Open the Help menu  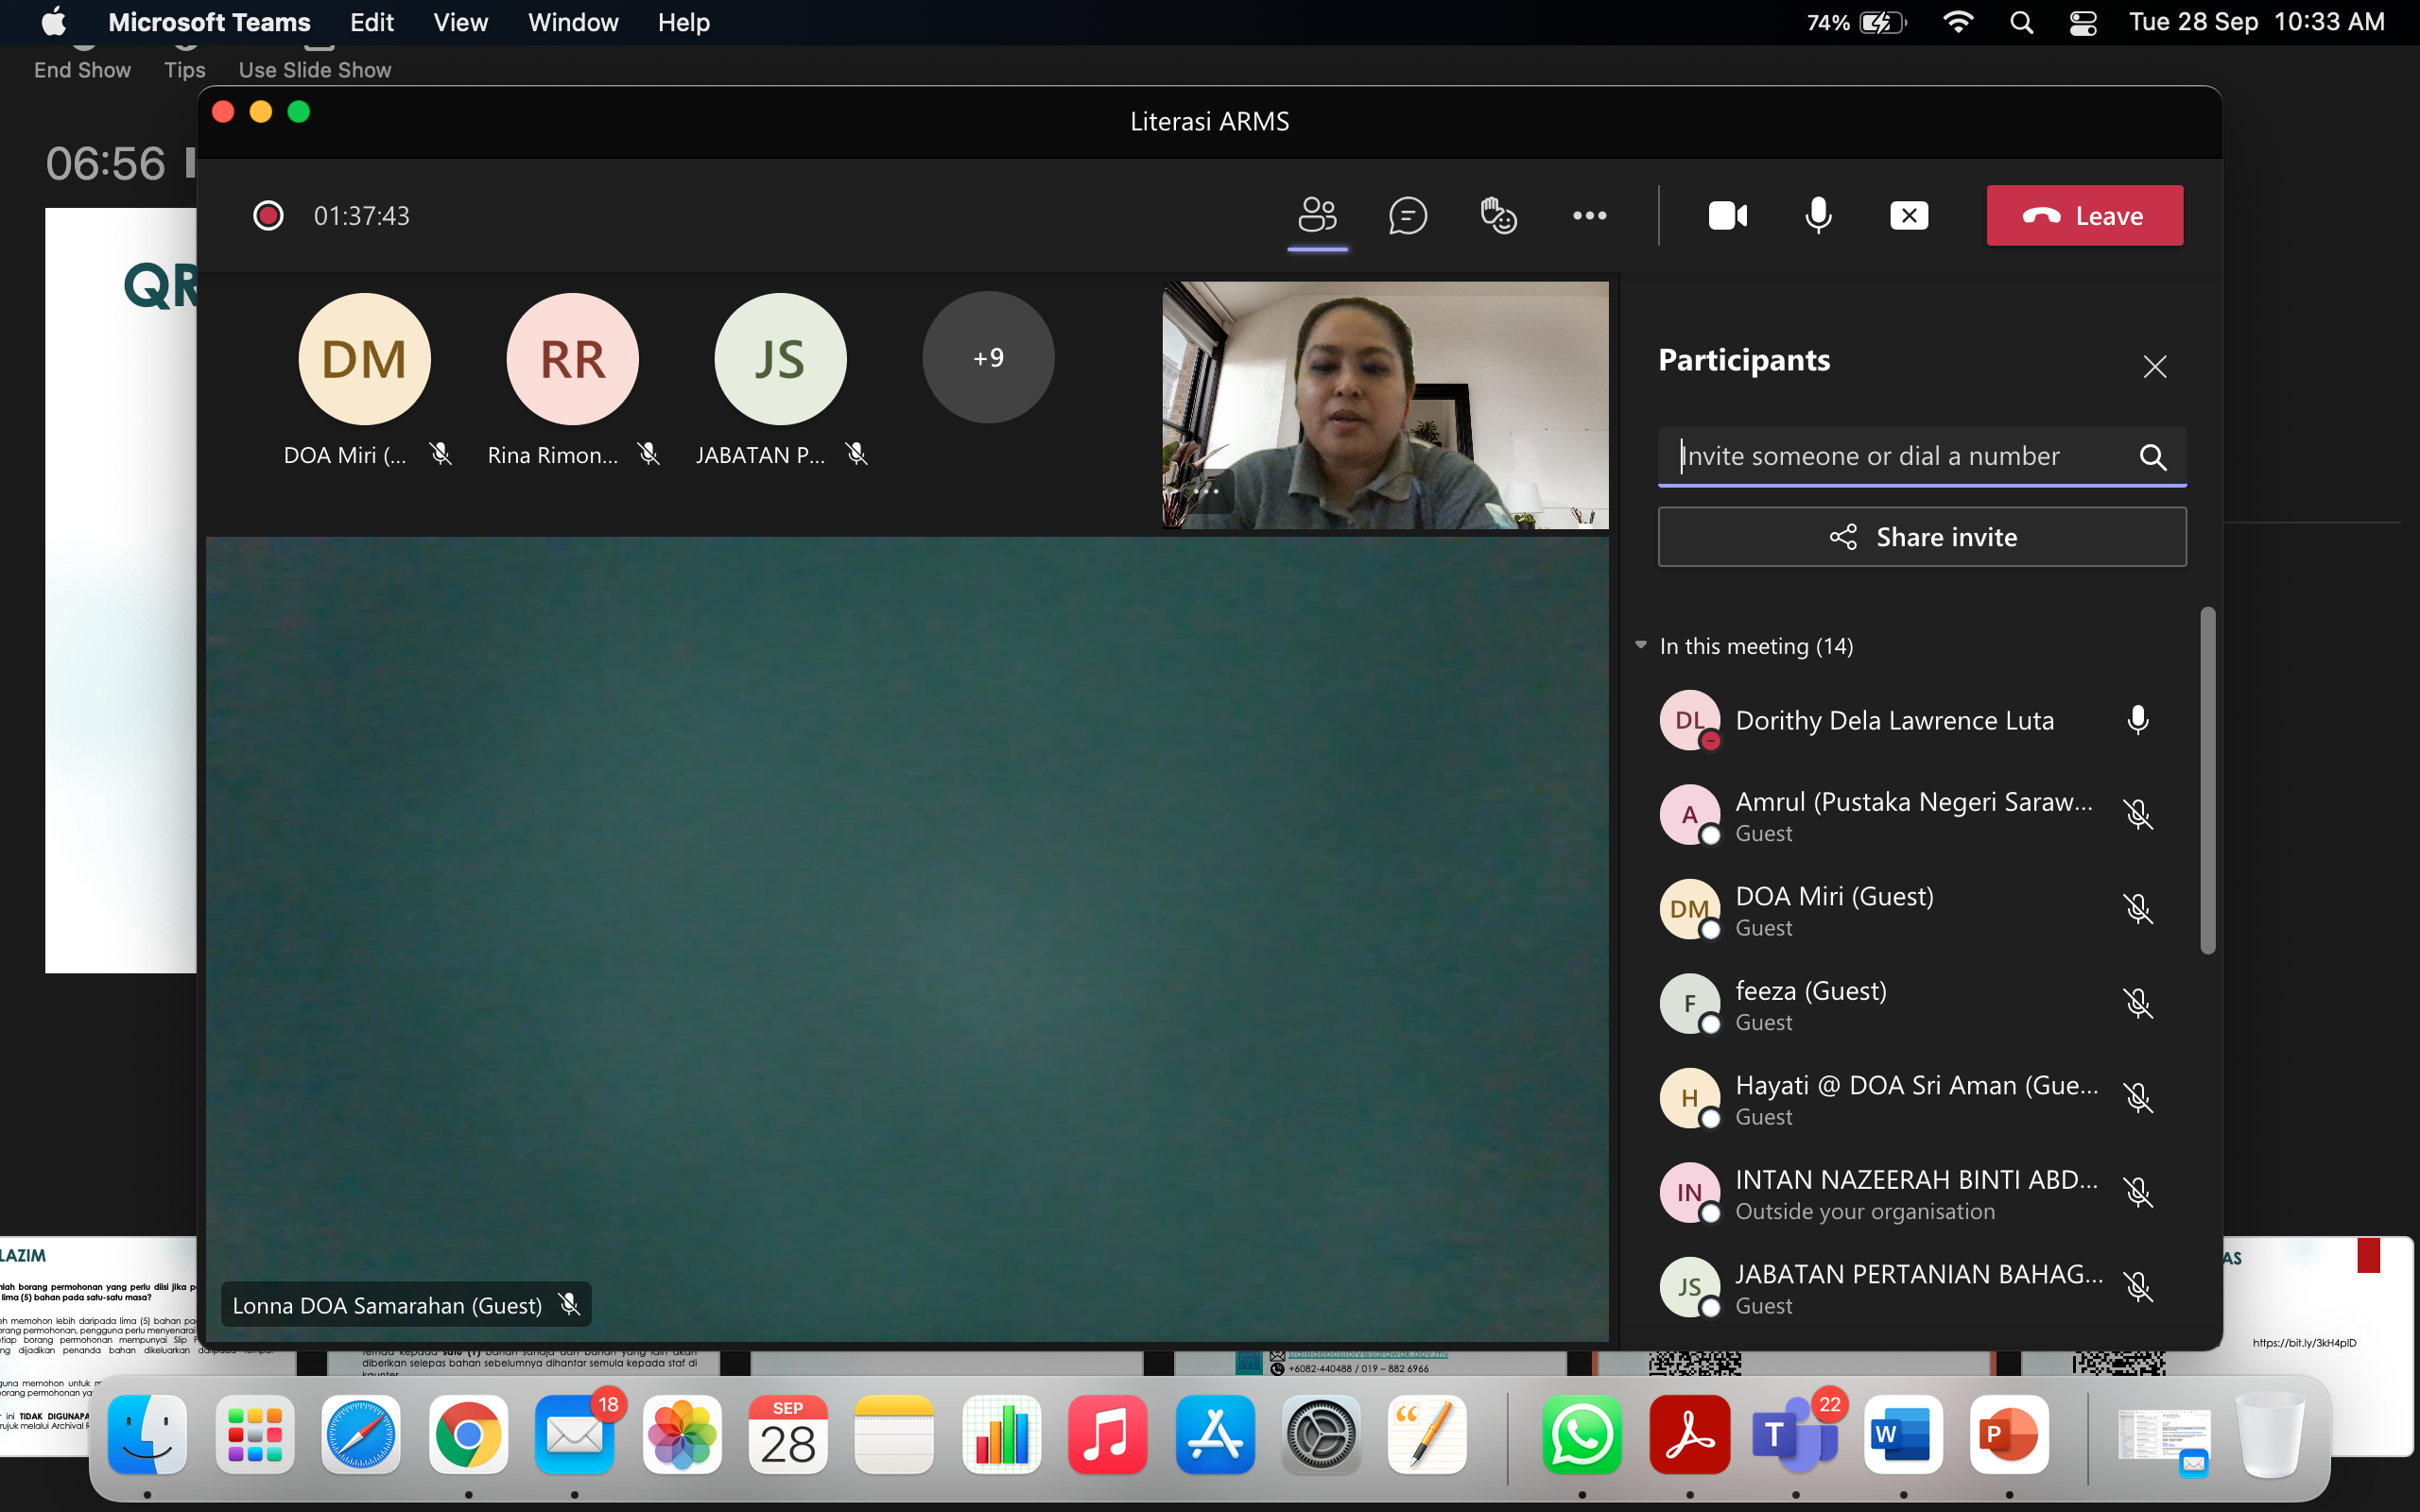684,22
